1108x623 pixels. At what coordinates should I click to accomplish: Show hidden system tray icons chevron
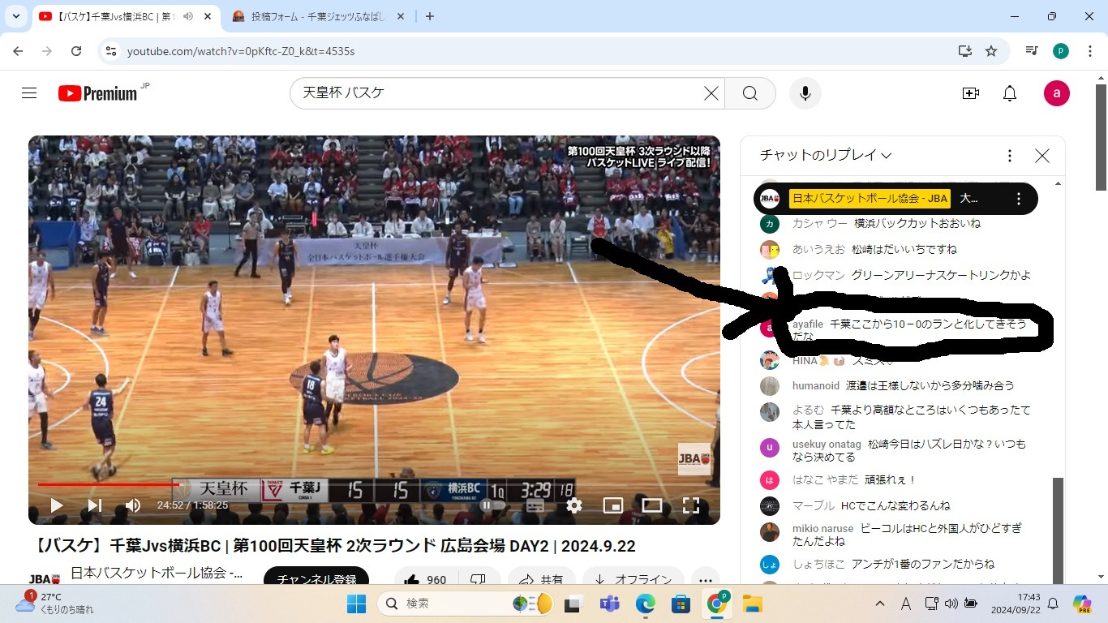pos(880,604)
